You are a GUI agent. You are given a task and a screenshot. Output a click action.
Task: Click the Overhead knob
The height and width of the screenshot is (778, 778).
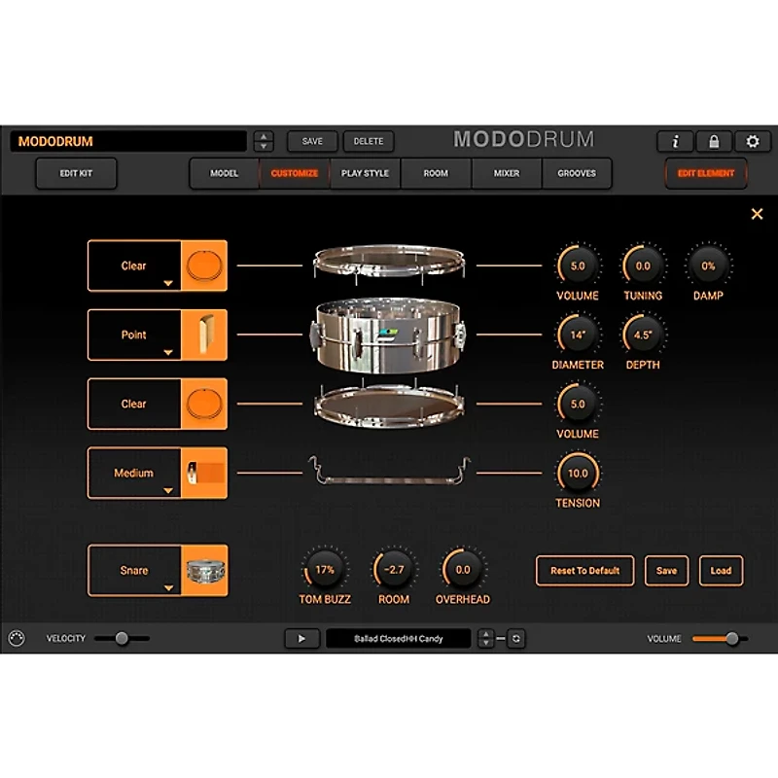pos(463,570)
